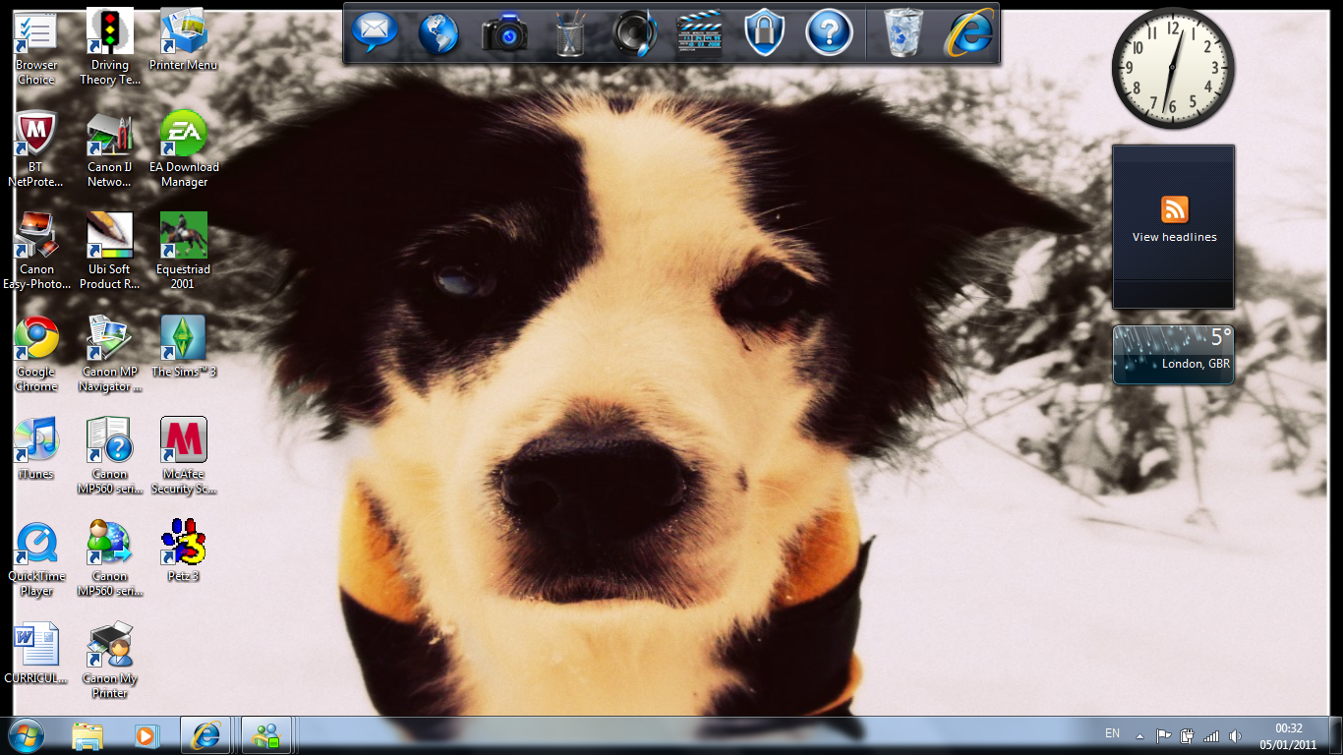Viewport: 1343px width, 755px height.
Task: Open the Petz 3 game shortcut
Action: pos(183,543)
